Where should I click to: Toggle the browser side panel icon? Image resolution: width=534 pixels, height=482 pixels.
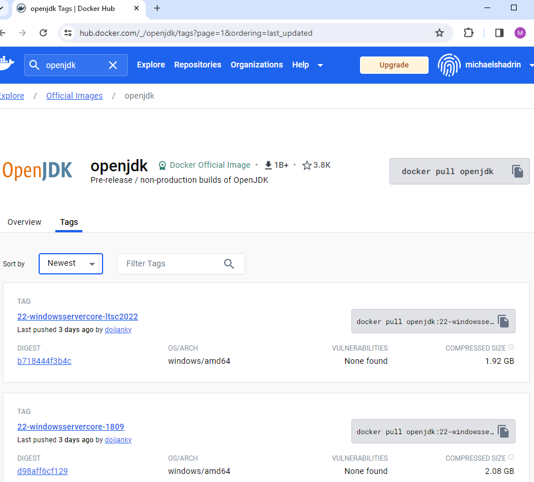(x=499, y=33)
